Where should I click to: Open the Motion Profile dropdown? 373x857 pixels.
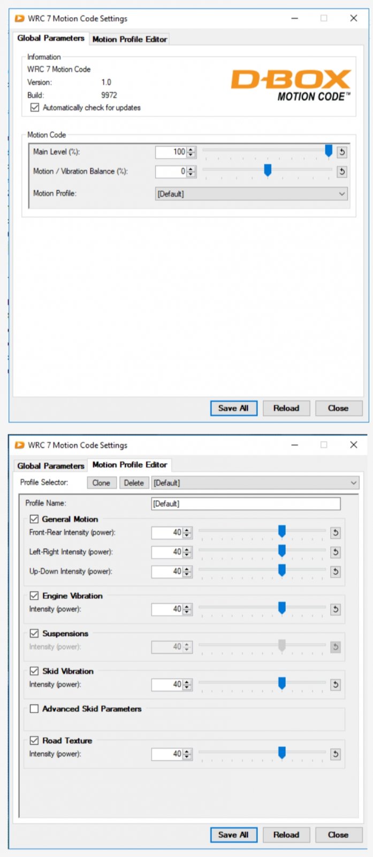(x=251, y=194)
